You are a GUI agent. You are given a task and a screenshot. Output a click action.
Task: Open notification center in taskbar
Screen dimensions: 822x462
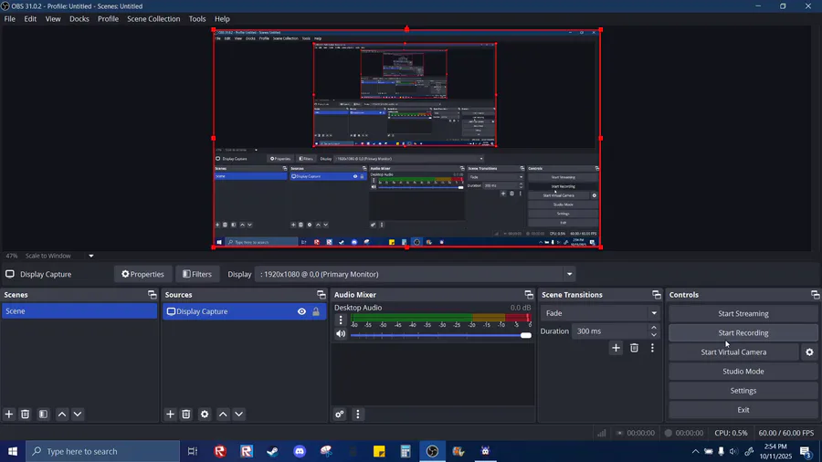(806, 451)
